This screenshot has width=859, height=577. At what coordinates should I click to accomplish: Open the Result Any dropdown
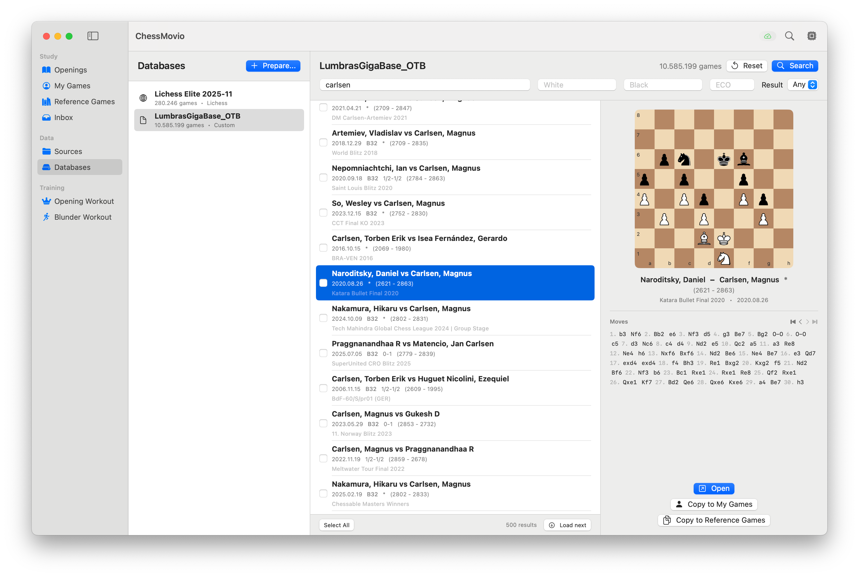pyautogui.click(x=803, y=85)
